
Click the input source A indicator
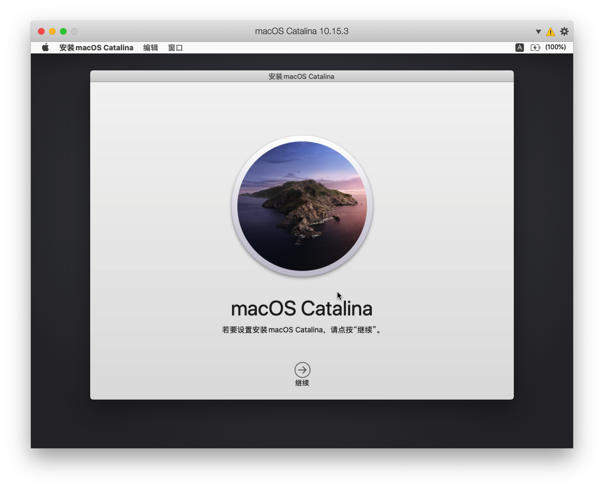point(519,48)
